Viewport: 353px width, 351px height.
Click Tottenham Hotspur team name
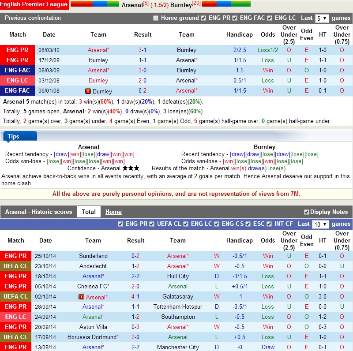click(x=178, y=306)
